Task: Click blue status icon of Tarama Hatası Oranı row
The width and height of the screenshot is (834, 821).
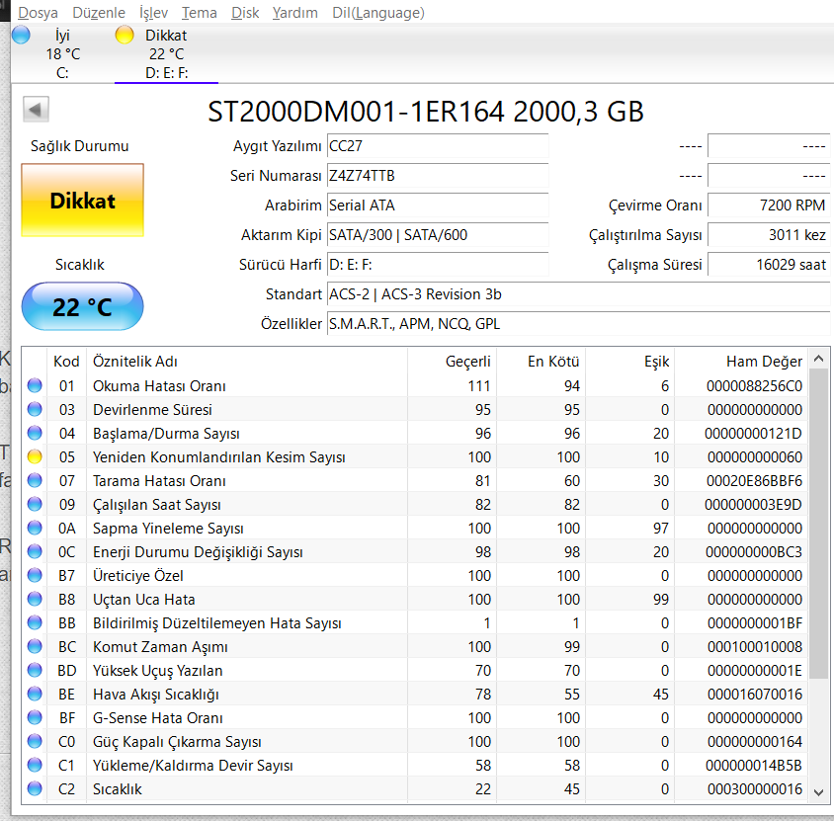Action: click(x=36, y=481)
